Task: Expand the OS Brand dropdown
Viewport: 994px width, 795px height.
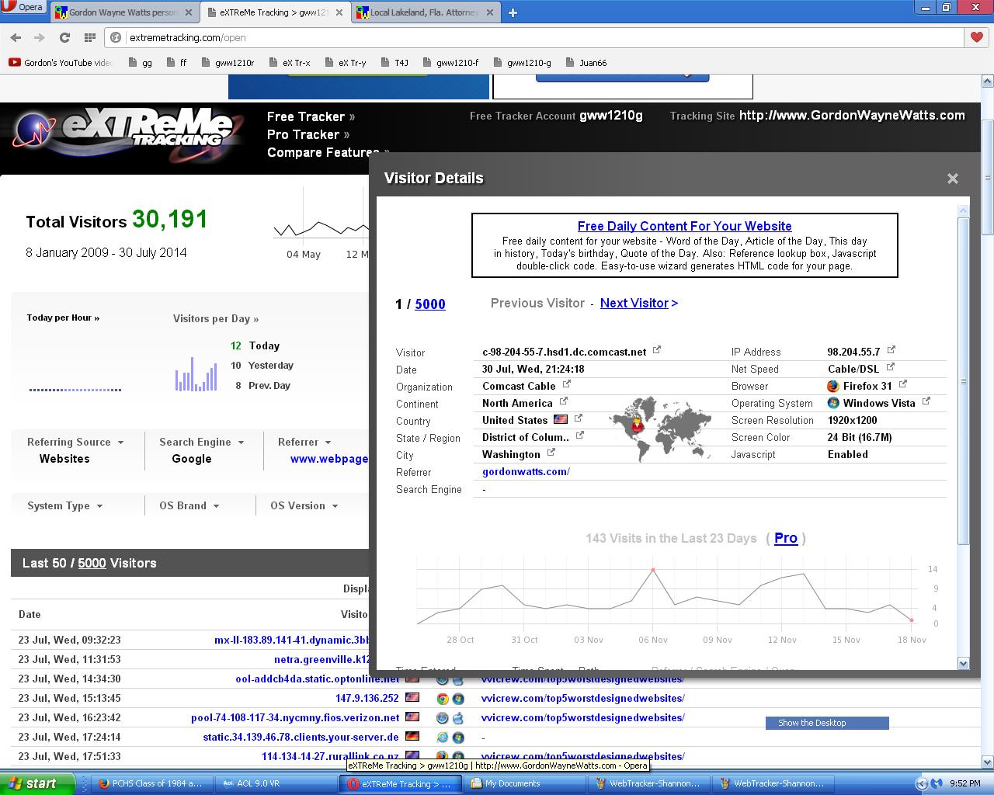Action: coord(189,505)
